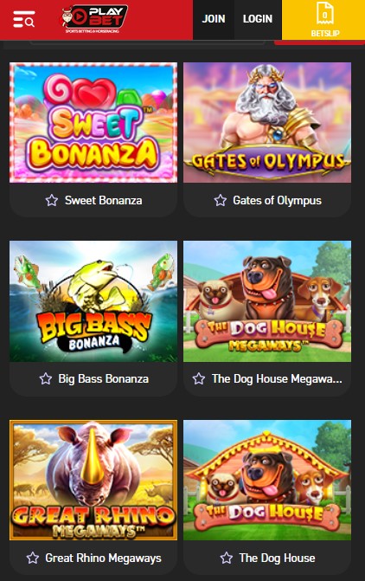Screen dimensions: 365x581
Task: Mark The Dog House as favorite
Action: 227,558
